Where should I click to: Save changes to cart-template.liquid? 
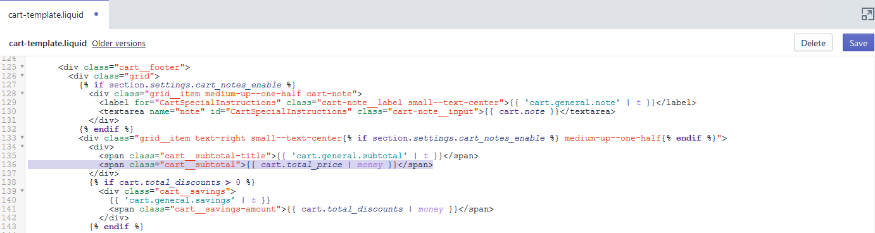[858, 43]
